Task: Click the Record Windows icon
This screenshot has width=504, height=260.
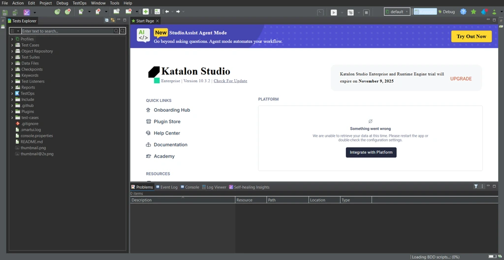Action: [128, 12]
